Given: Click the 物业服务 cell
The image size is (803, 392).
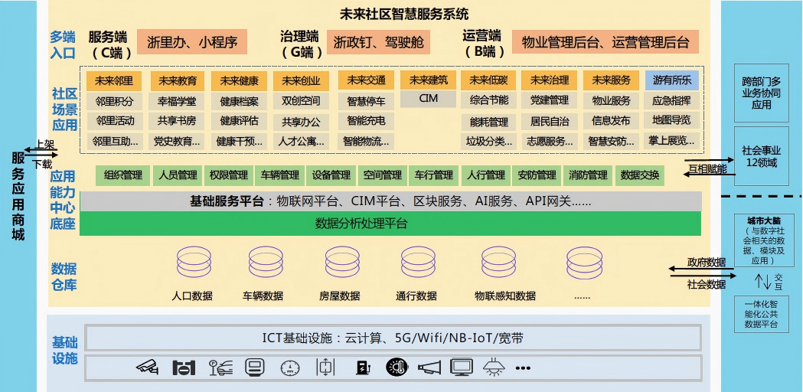Looking at the screenshot, I should click(611, 101).
